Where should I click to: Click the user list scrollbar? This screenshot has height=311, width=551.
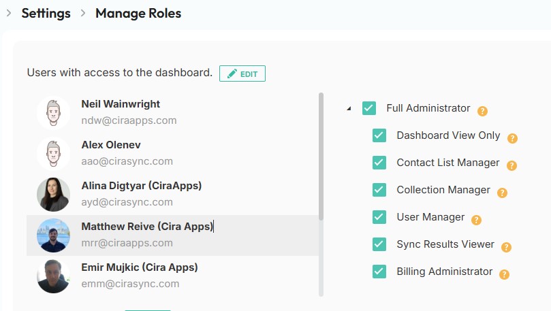(321, 157)
